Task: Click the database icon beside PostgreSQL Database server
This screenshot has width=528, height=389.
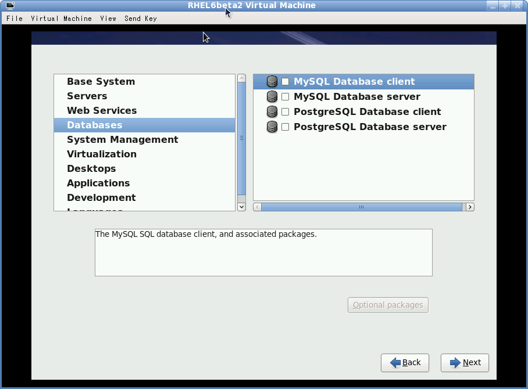Action: coord(272,127)
